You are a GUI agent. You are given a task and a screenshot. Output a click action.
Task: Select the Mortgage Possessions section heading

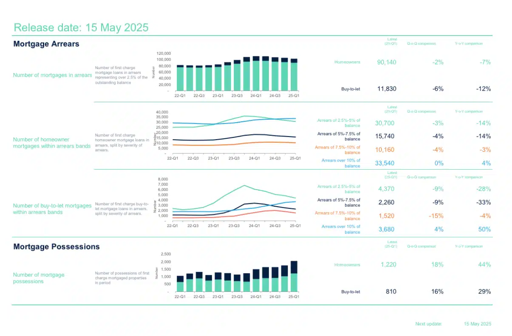pos(56,246)
